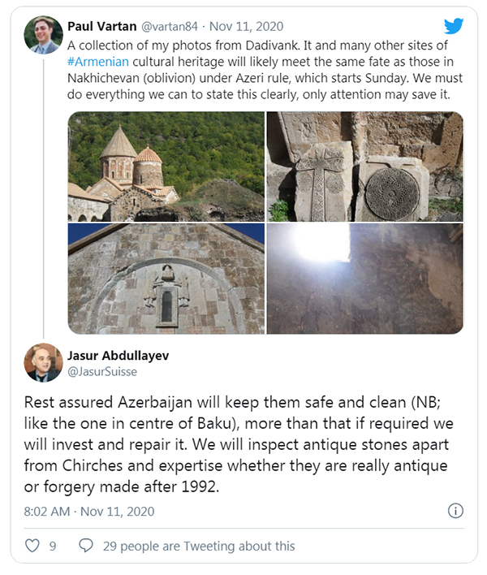
Task: Open Paul Vartan's profile picture
Action: click(x=43, y=35)
